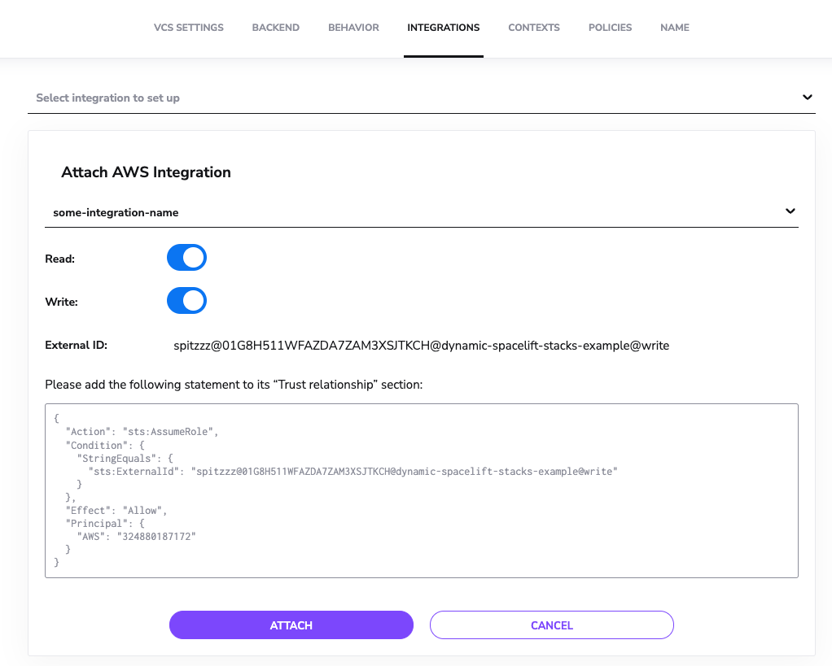Expand the Select integration to set up dropdown
832x666 pixels.
tap(407, 98)
